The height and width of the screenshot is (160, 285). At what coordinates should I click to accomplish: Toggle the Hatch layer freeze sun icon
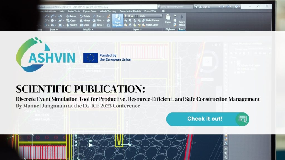click(129, 16)
